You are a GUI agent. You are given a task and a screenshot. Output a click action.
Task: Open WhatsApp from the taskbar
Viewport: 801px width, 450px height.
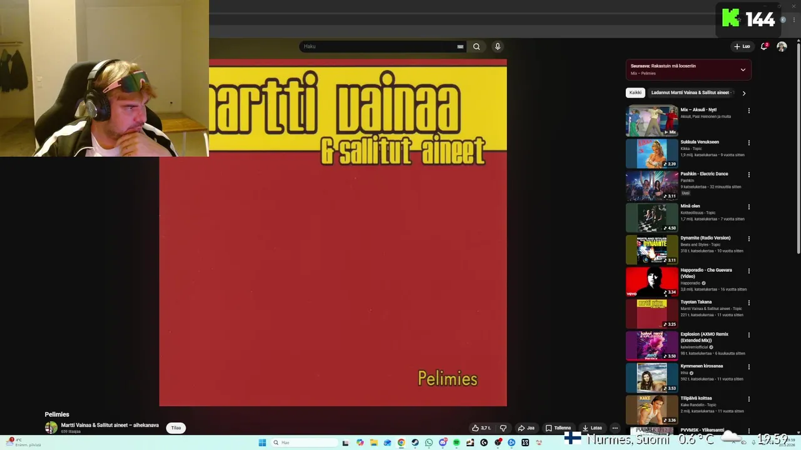[x=429, y=442]
